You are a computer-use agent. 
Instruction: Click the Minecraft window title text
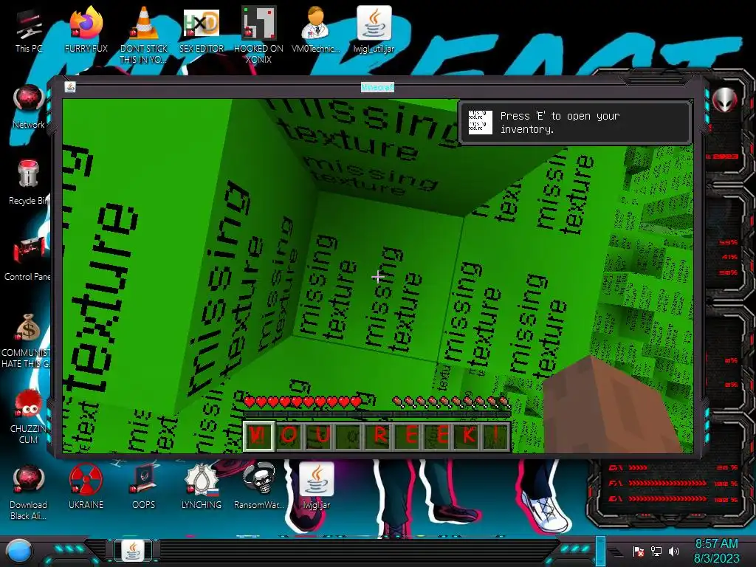point(377,87)
